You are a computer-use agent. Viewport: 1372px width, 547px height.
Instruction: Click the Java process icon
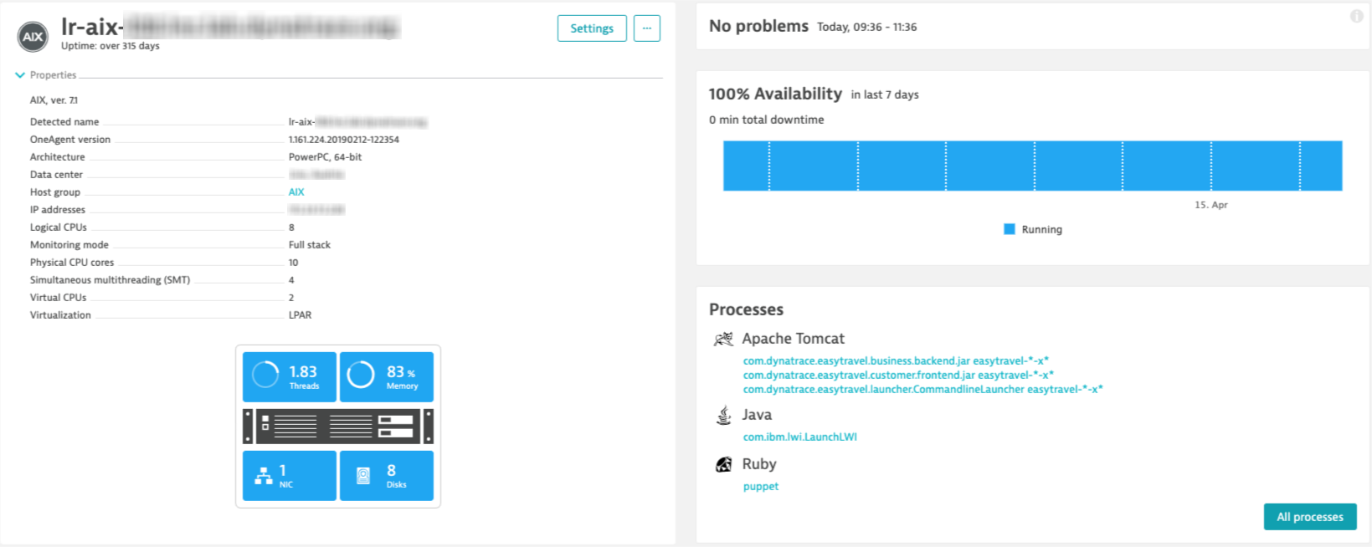click(x=724, y=415)
